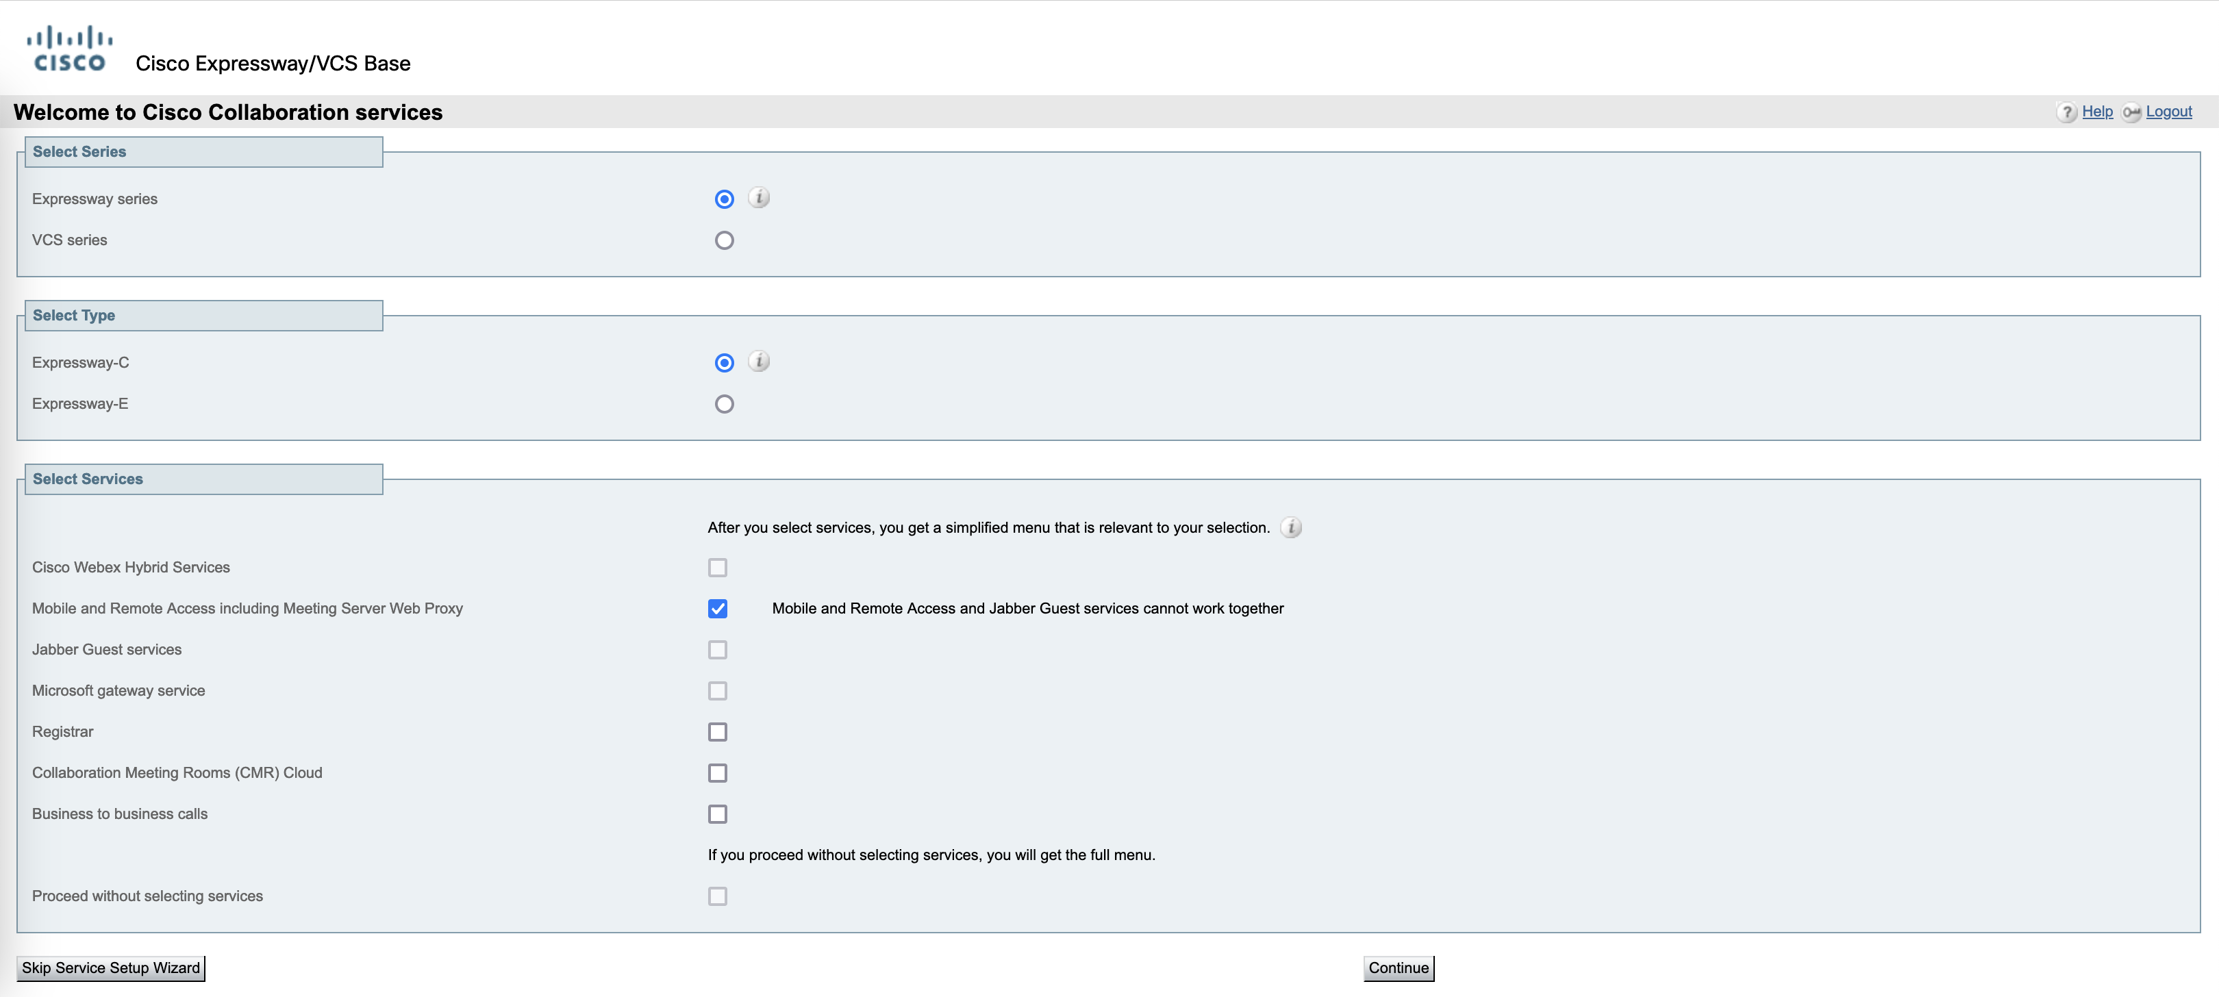Click Skip Service Setup Wizard button
The height and width of the screenshot is (997, 2219).
110,968
